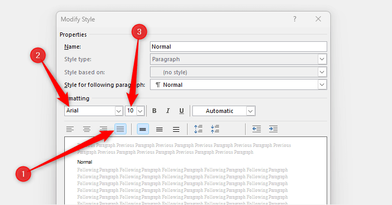Toggle underline formatting button
Viewport: 392px width, 205px height.
click(x=181, y=111)
